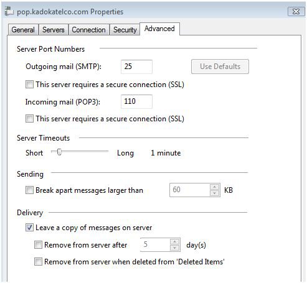The image size is (307, 283).
Task: Click the Outgoing mail SMTP port field
Action: pos(136,67)
